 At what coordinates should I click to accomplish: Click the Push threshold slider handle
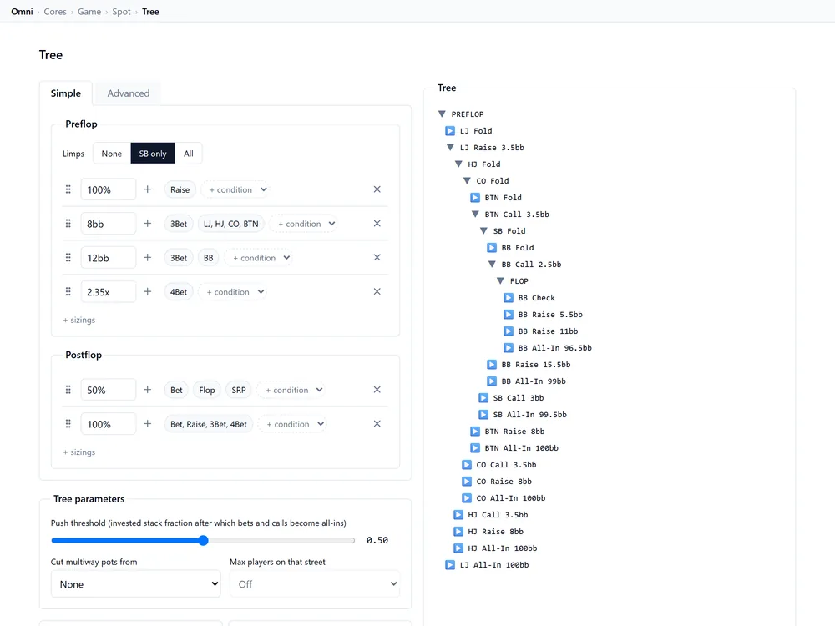(203, 540)
